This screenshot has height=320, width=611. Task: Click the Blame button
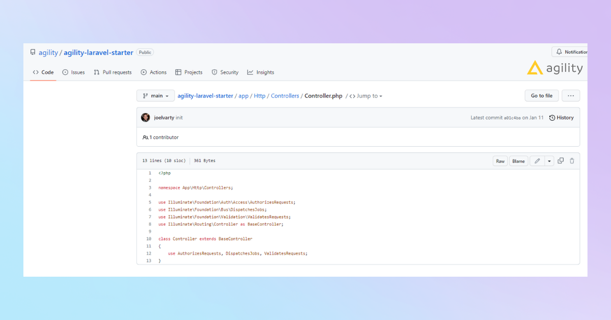click(x=518, y=161)
